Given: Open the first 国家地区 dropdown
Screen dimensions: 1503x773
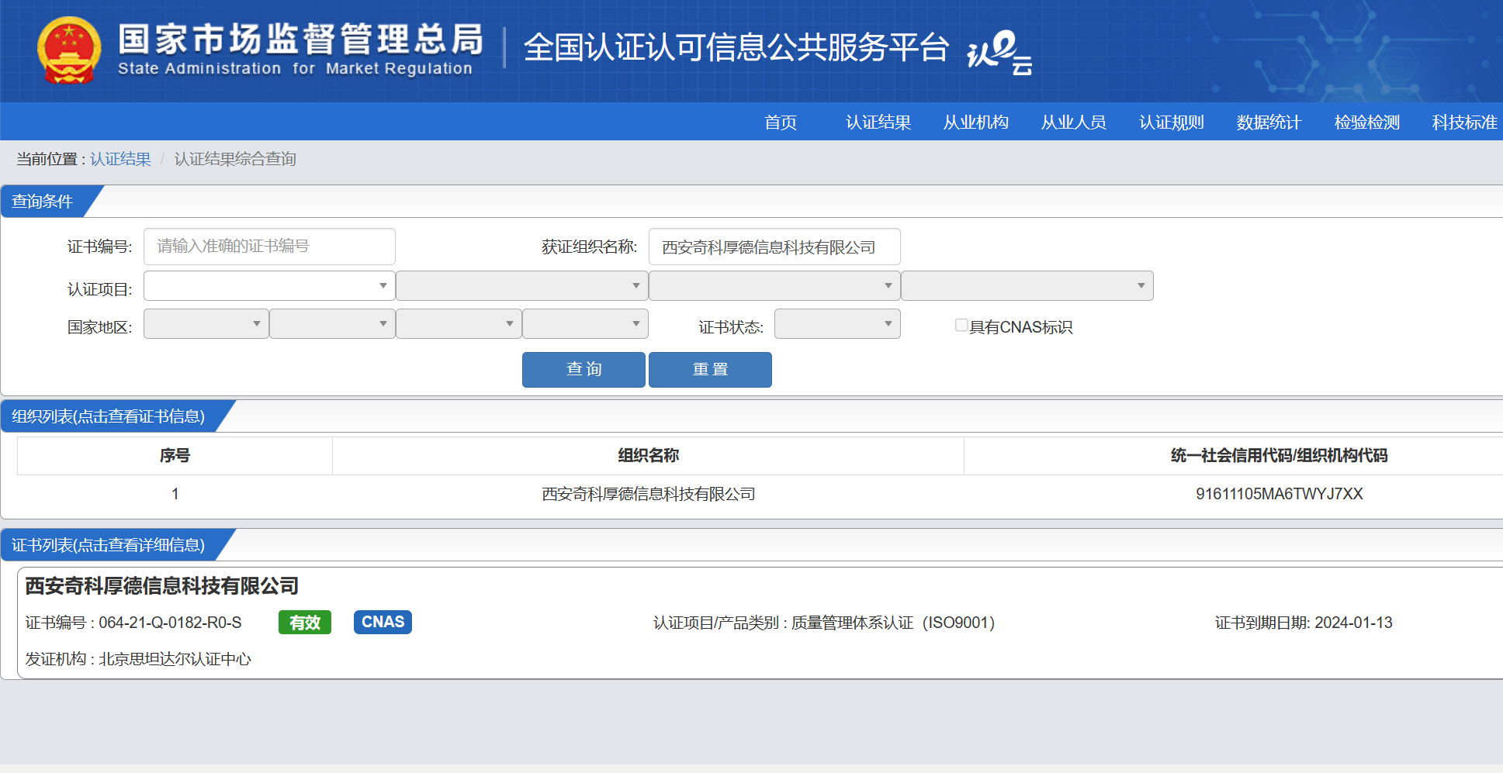Looking at the screenshot, I should coord(206,323).
